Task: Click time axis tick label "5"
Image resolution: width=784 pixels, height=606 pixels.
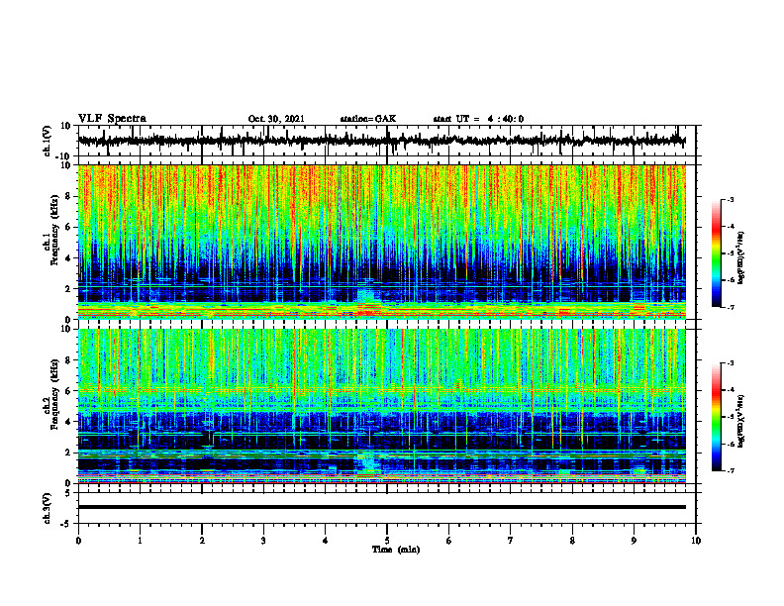Action: (387, 541)
